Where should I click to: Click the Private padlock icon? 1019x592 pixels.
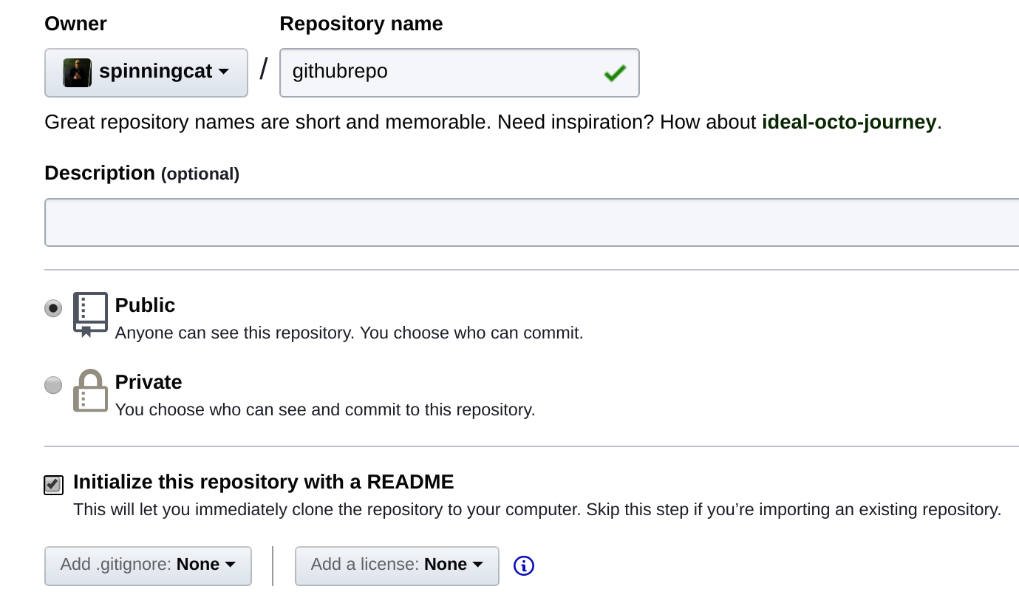coord(90,391)
